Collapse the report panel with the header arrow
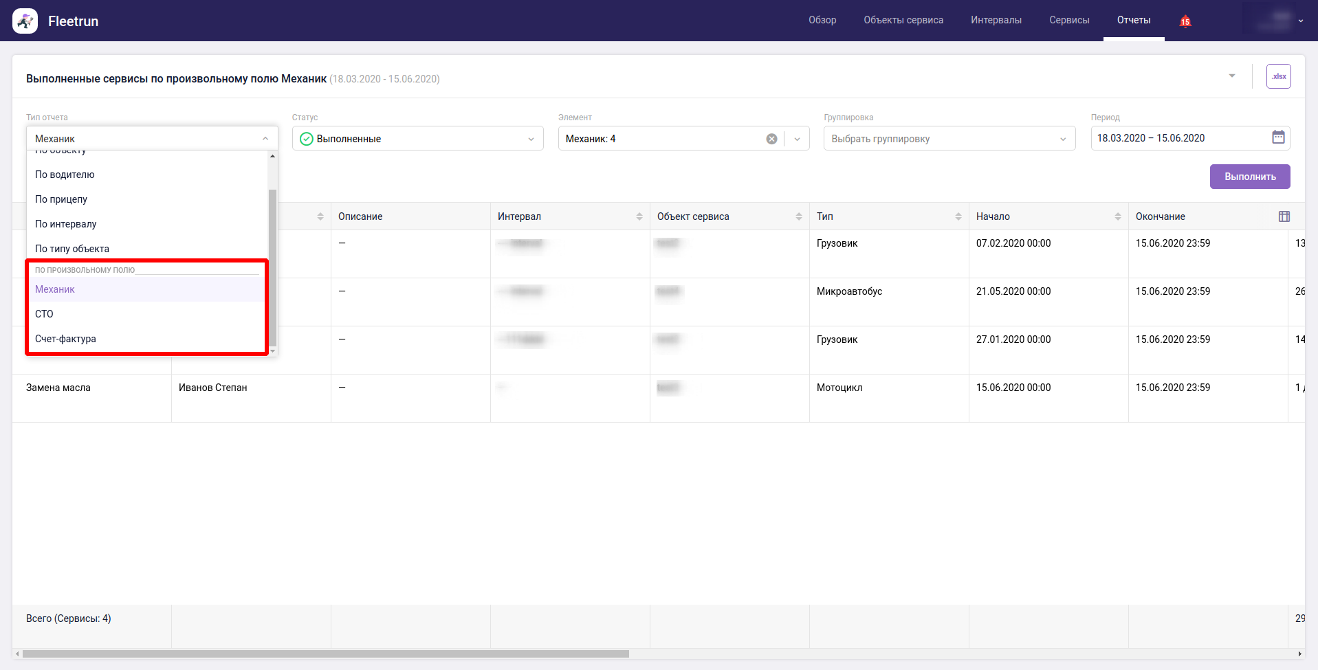Screen dimensions: 1318x670 (x=1231, y=76)
